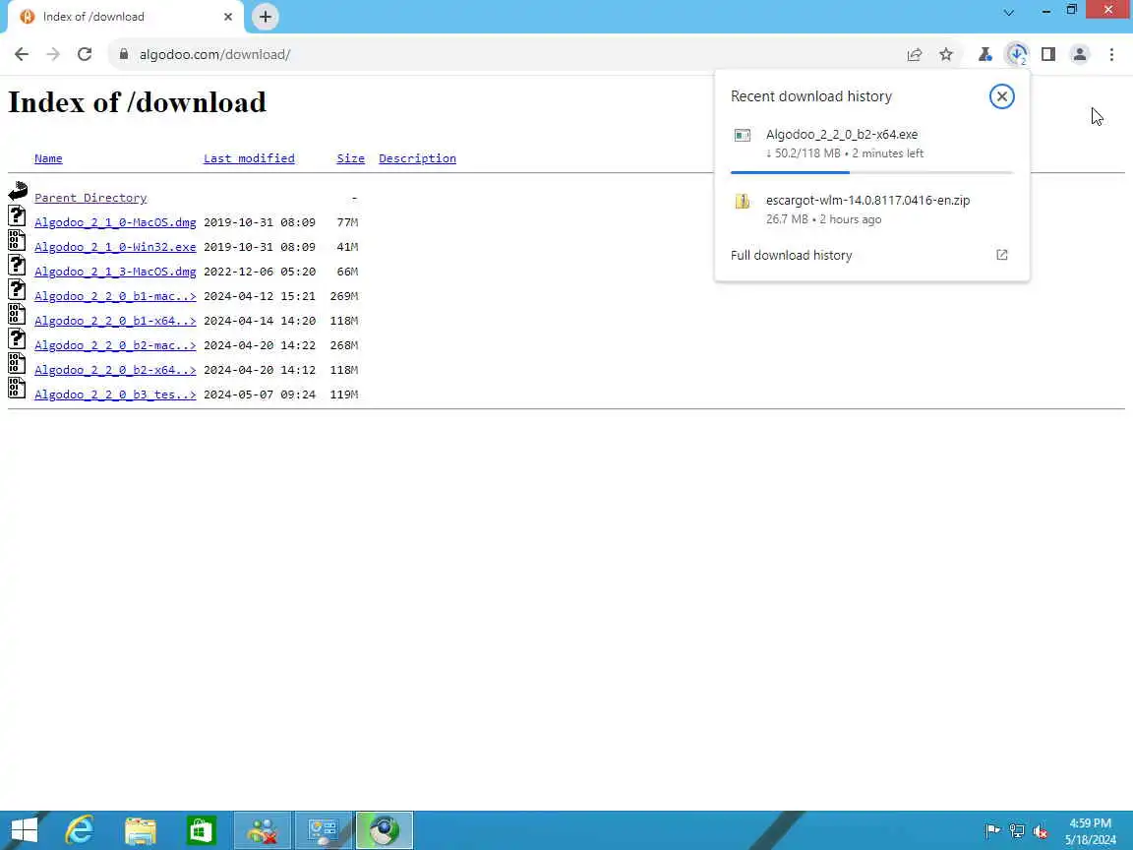1133x850 pixels.
Task: Click the binary icon beside Algodoo_2_1_0-Win32.exe
Action: tap(17, 240)
